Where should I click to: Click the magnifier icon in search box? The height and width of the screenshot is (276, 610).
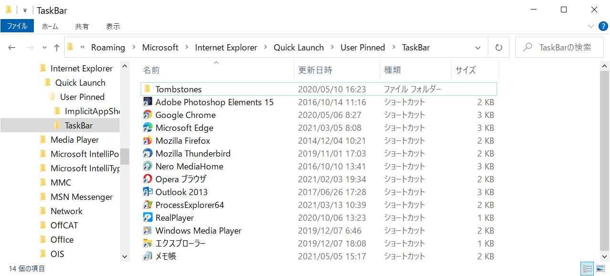[x=527, y=48]
